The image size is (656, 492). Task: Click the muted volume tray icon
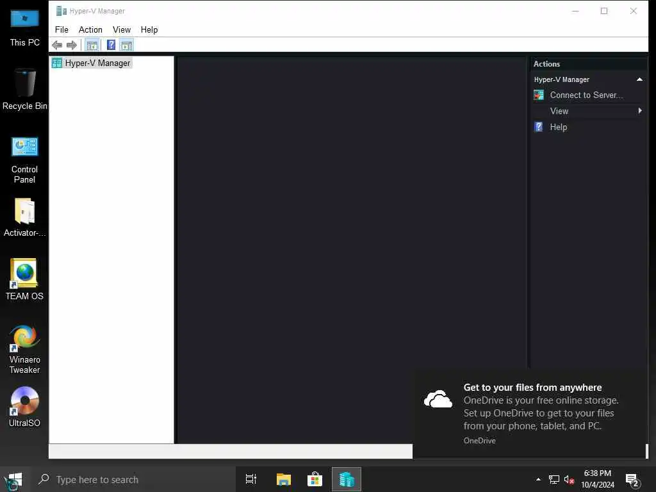pos(569,479)
